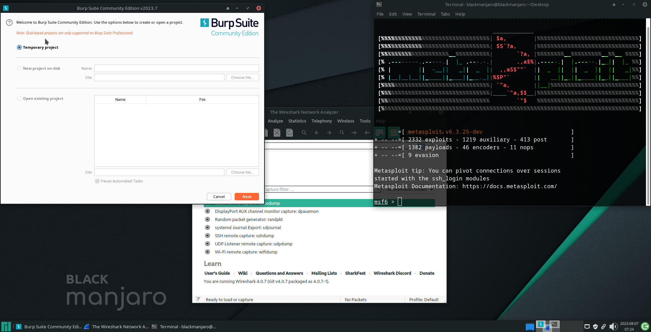The width and height of the screenshot is (651, 332).
Task: Open Wireshark Telephony menu
Action: tap(321, 121)
